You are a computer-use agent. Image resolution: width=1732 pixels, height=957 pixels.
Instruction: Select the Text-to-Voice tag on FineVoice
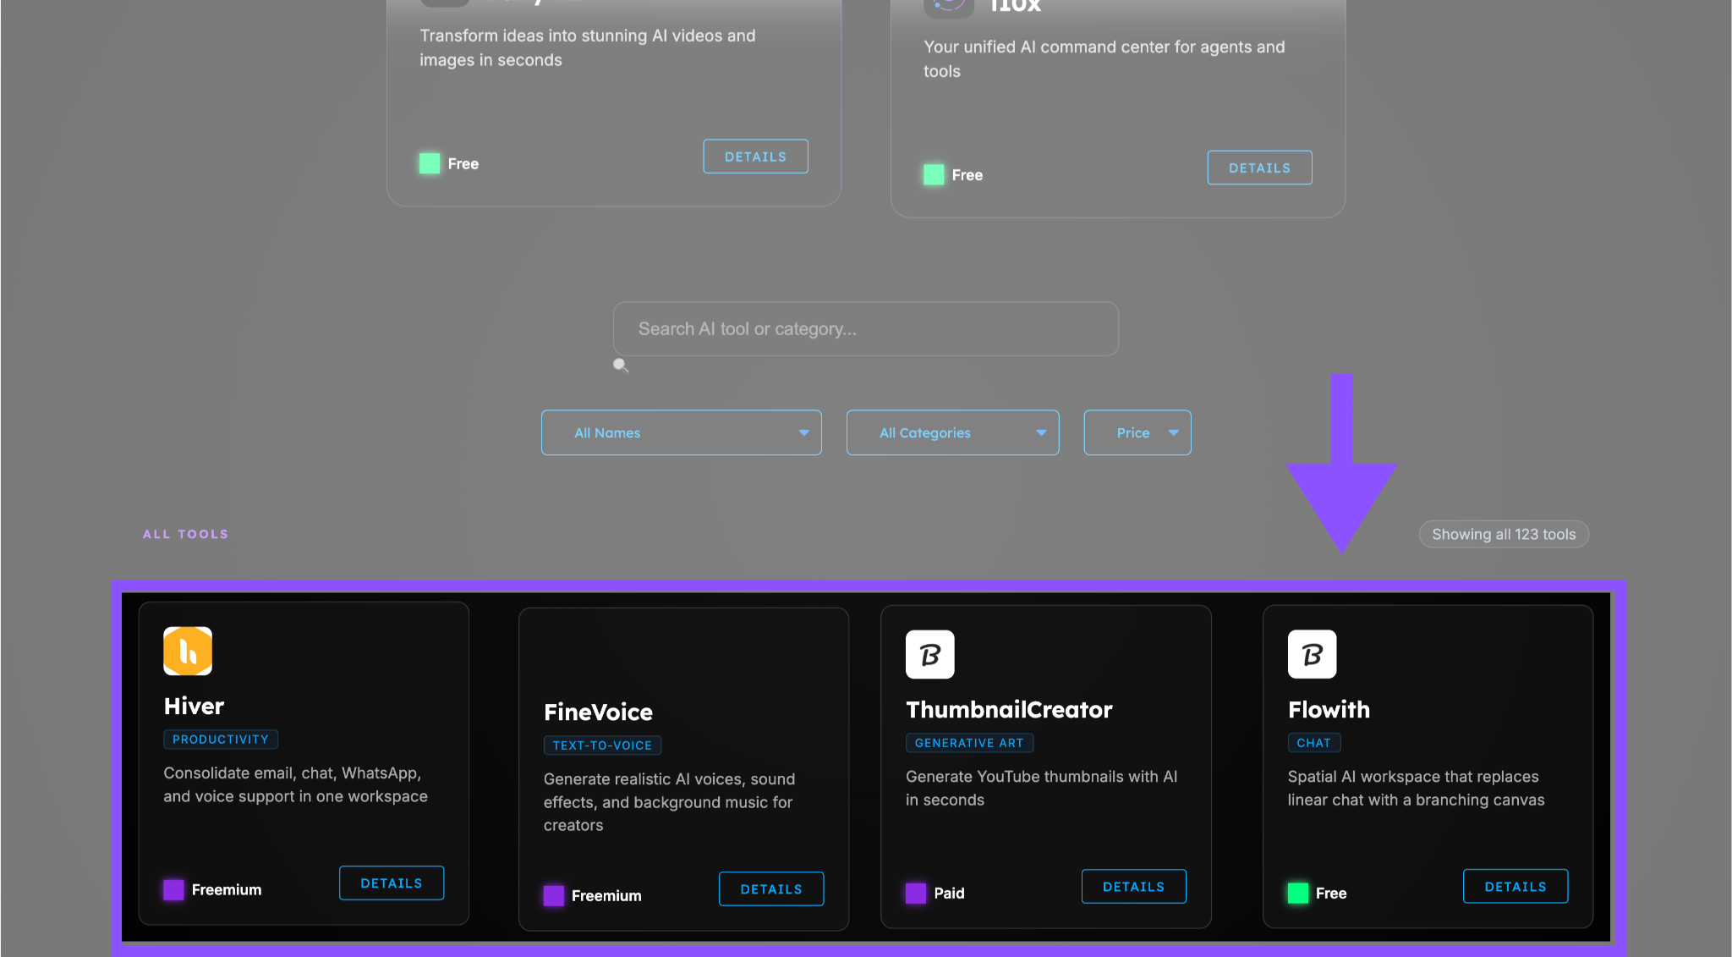click(x=602, y=745)
